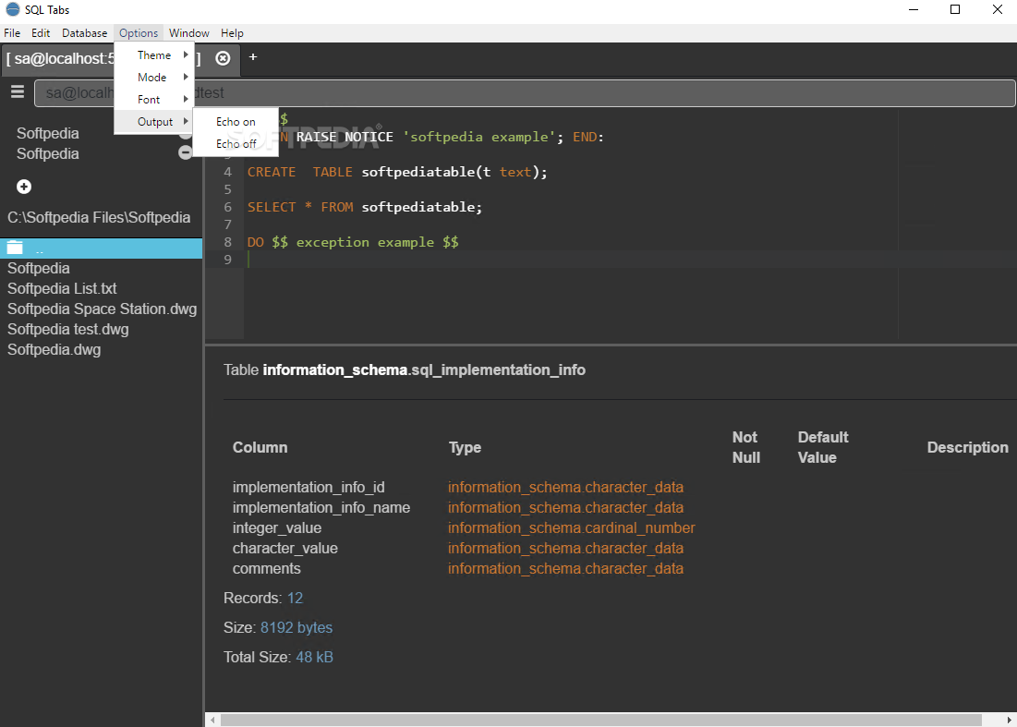The width and height of the screenshot is (1017, 727).
Task: Click the Description column header
Action: click(x=968, y=447)
